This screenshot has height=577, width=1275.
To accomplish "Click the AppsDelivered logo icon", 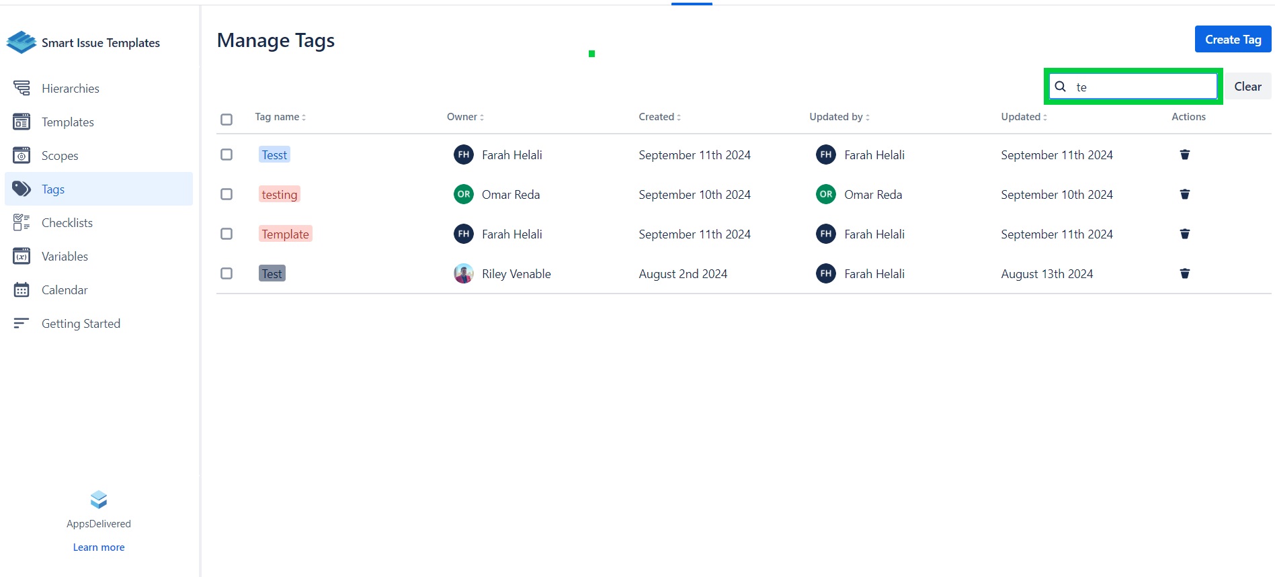I will 99,500.
